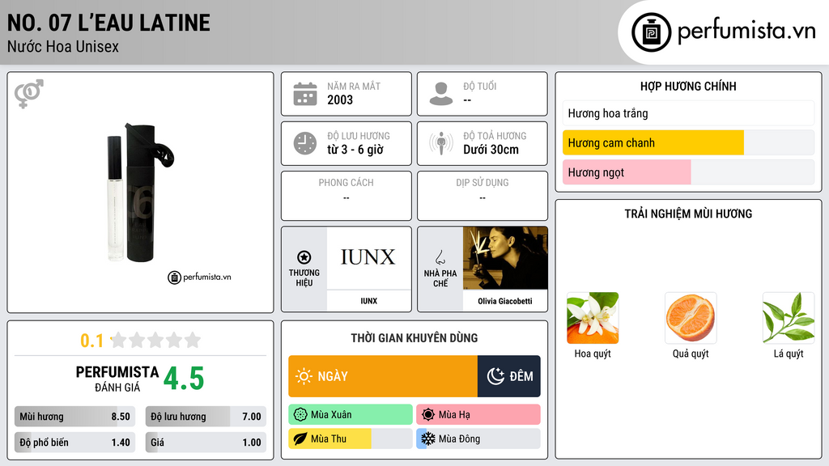Click the flower icon for Mùa Xuân
Image resolution: width=829 pixels, height=466 pixels.
(300, 415)
